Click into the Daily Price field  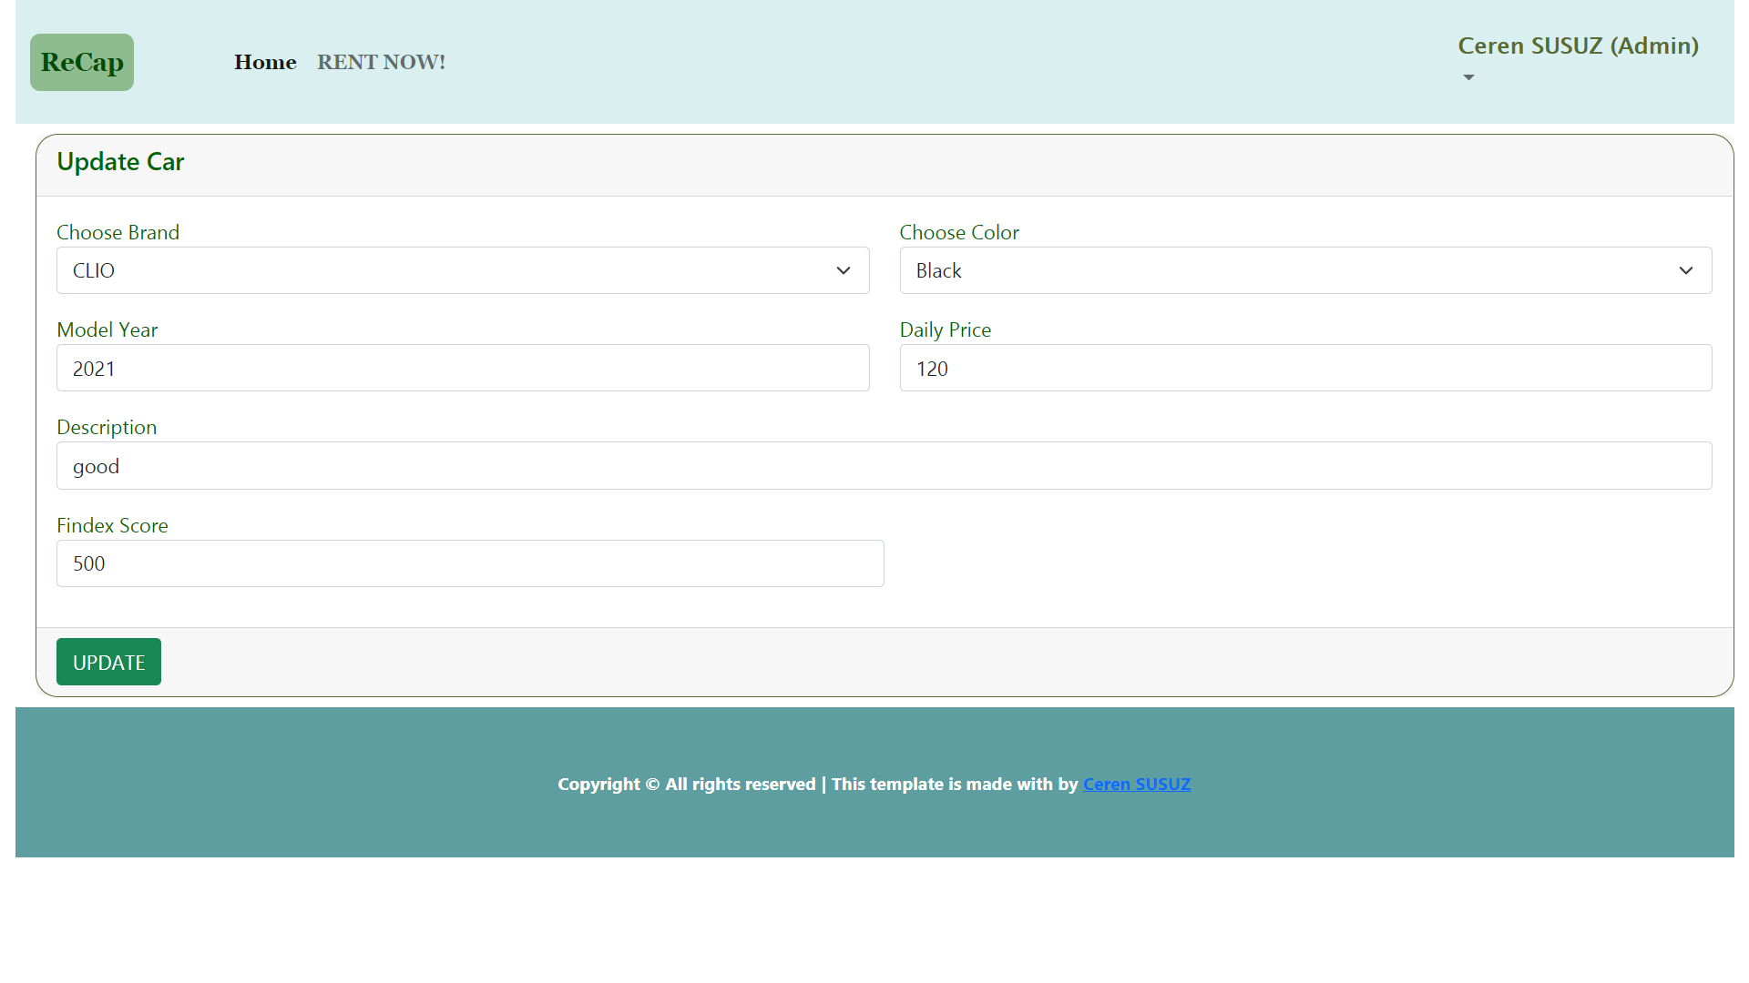pyautogui.click(x=1305, y=369)
